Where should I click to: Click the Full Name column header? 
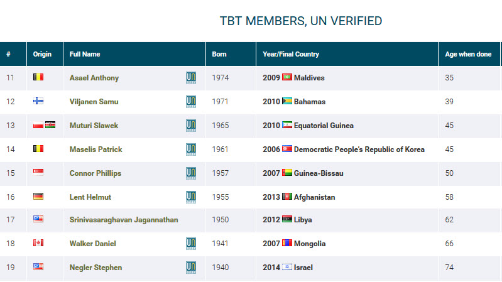pos(85,55)
